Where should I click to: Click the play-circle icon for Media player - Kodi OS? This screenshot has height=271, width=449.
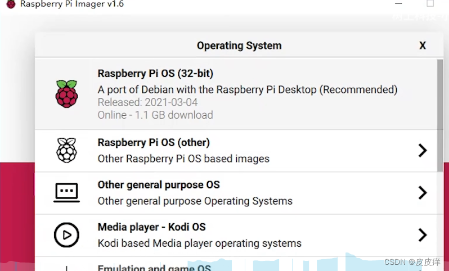click(x=66, y=235)
